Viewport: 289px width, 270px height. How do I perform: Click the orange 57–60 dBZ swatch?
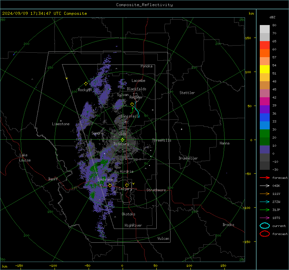point(265,53)
